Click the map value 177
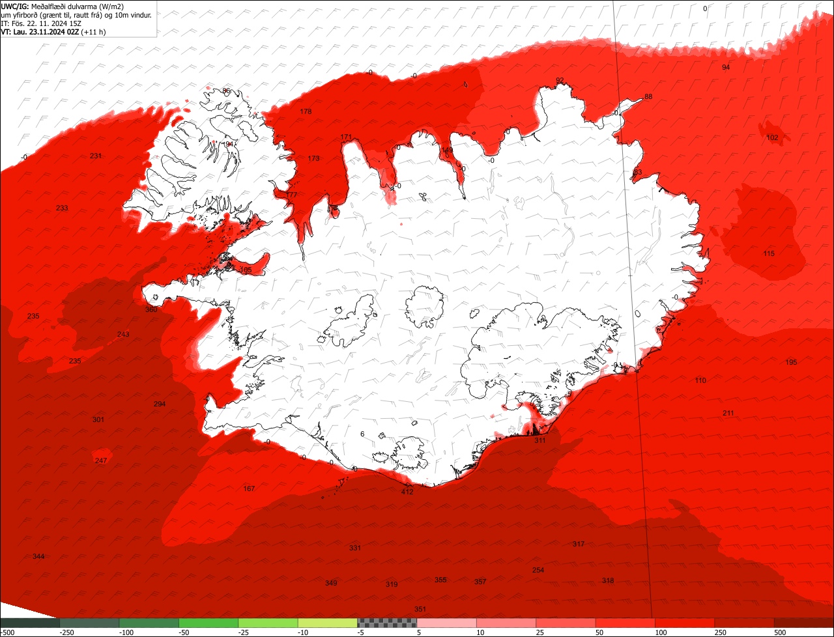Image resolution: width=834 pixels, height=637 pixels. coord(291,195)
